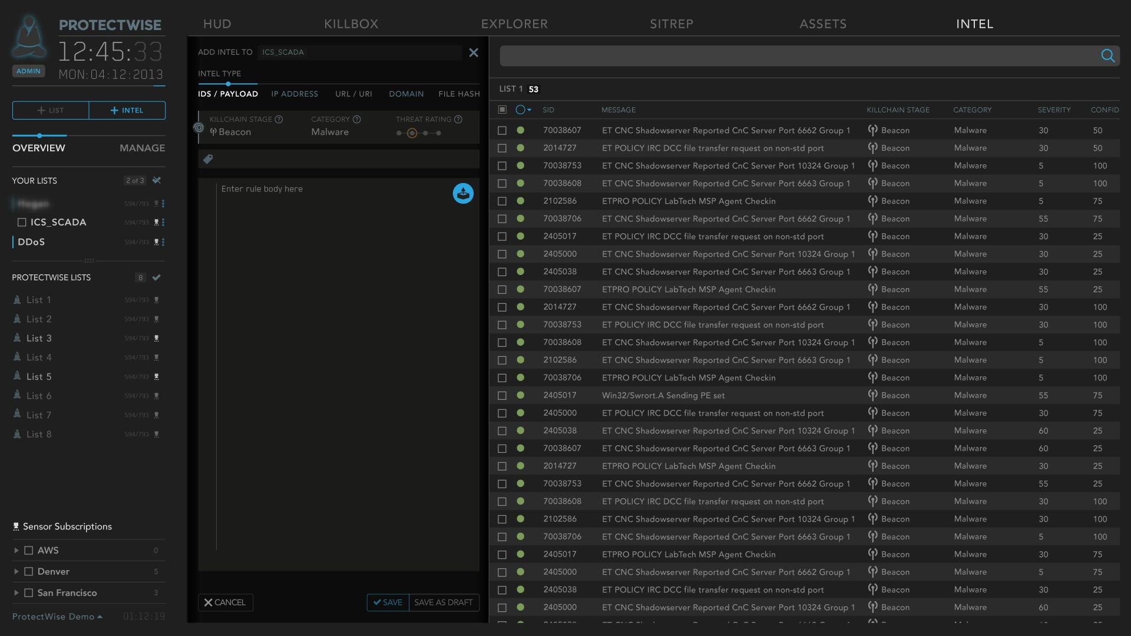Upload rule file via blue upload icon
The height and width of the screenshot is (636, 1131).
pyautogui.click(x=463, y=193)
